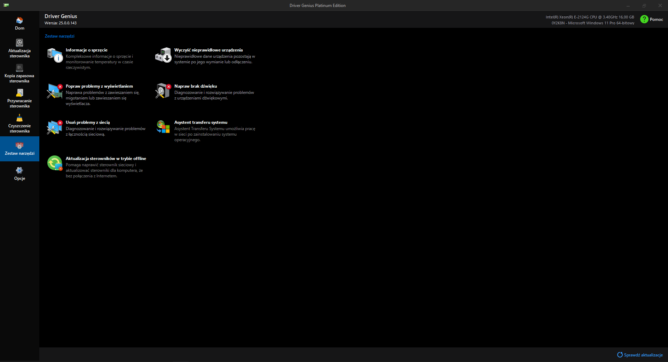Click the Sprawdź aktualizacje link
The height and width of the screenshot is (362, 668).
point(643,355)
